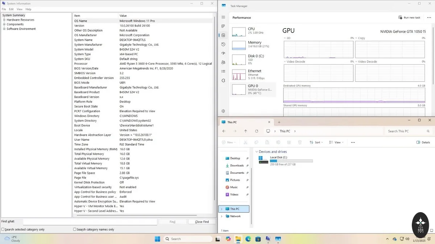Select Performance page icon in Task Manager sidebar
The height and width of the screenshot is (244, 435).
tap(223, 35)
